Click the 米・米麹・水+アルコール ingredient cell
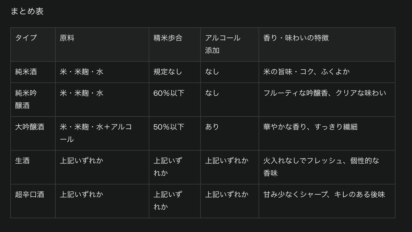 pos(102,134)
